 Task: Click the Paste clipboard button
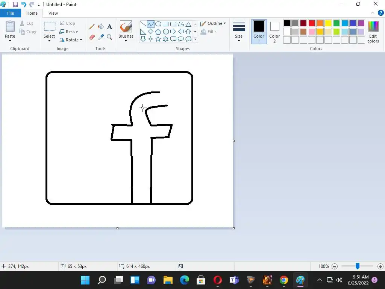point(10,27)
